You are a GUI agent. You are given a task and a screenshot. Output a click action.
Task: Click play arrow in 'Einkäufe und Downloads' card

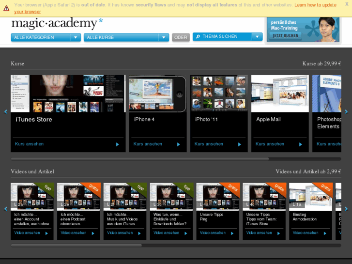pos(186,233)
